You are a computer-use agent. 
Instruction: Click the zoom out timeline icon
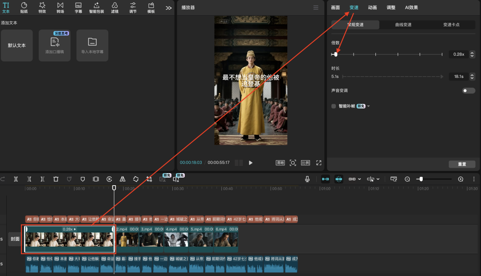pyautogui.click(x=407, y=179)
